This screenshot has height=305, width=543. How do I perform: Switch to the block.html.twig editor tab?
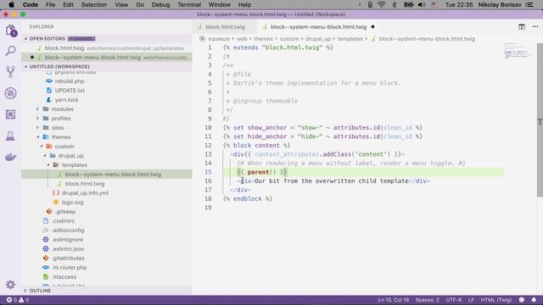(x=225, y=26)
